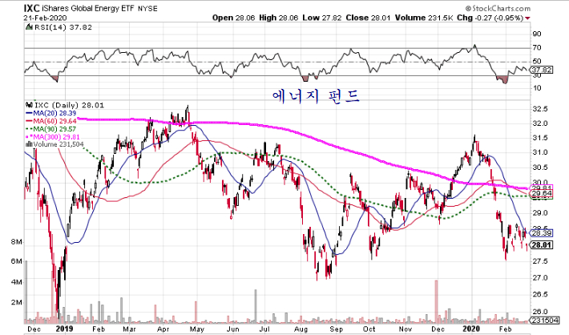Click the NYSE exchange label

147,9
